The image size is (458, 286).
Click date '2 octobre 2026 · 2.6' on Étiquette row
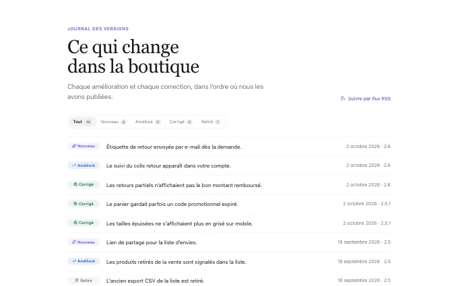[368, 147]
